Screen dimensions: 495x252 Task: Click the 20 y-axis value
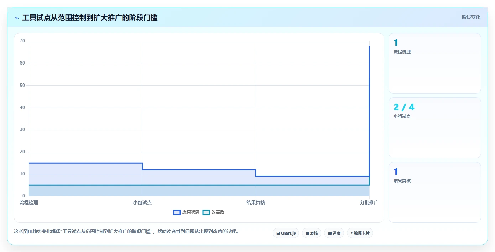(22, 152)
